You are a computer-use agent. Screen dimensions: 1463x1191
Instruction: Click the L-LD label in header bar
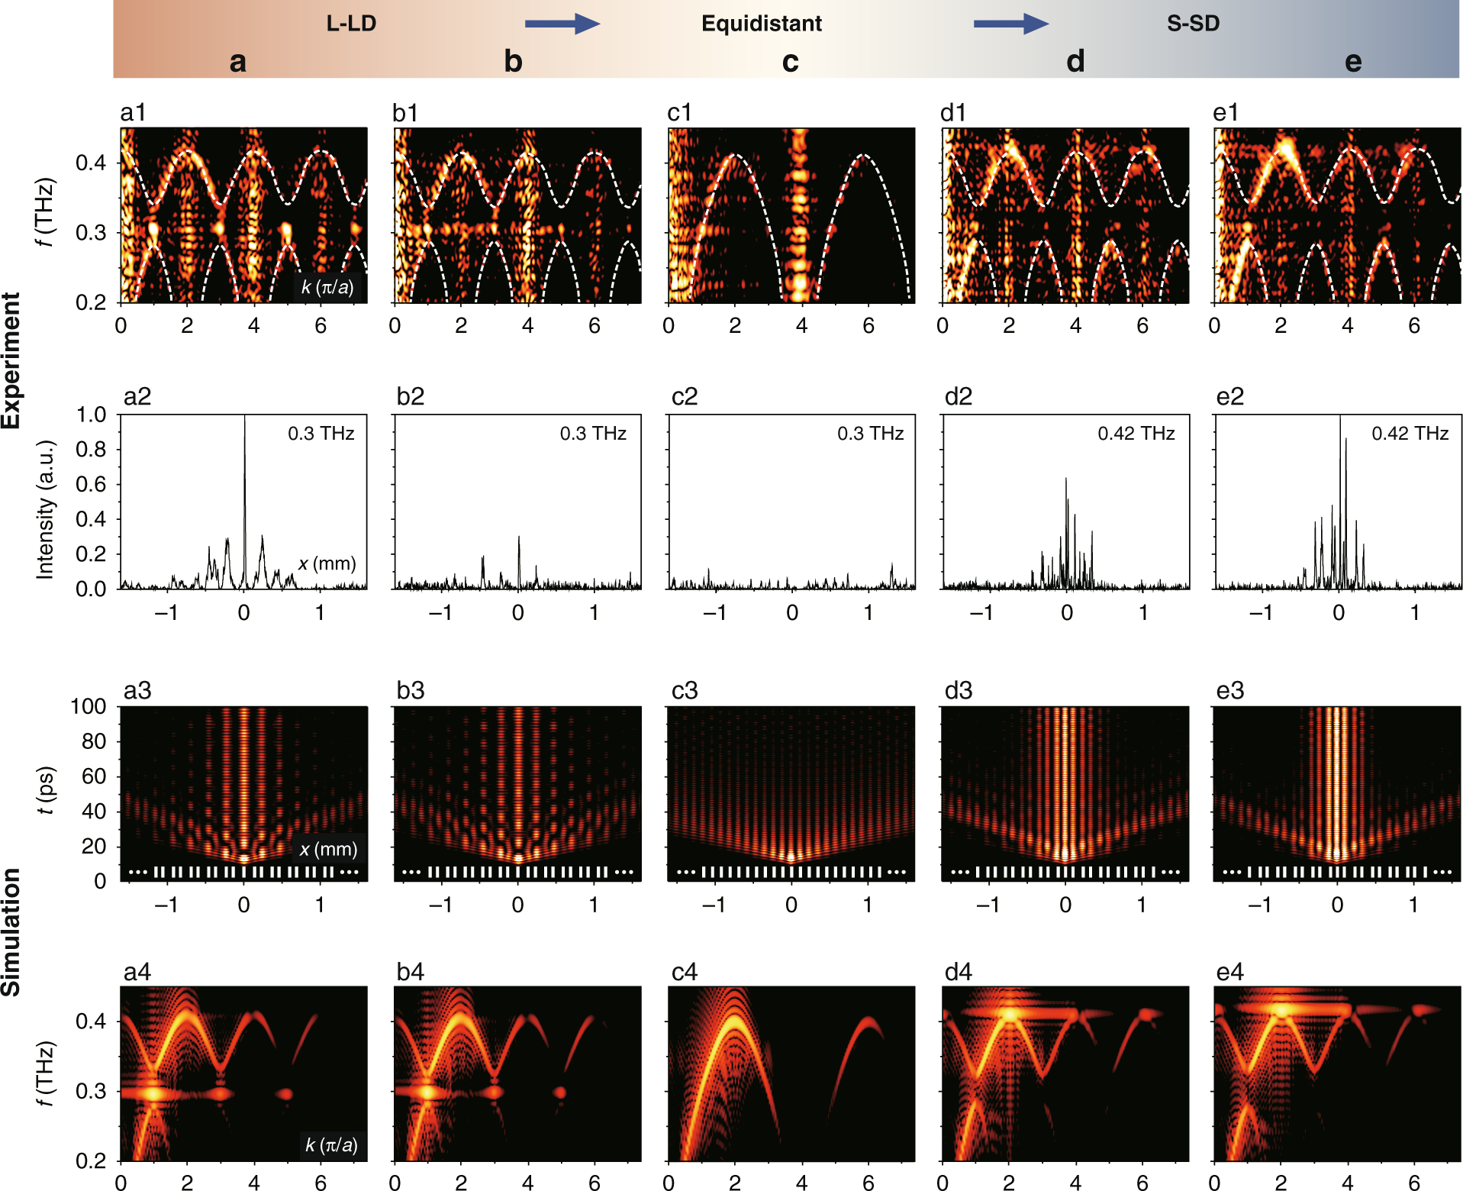coord(351,24)
